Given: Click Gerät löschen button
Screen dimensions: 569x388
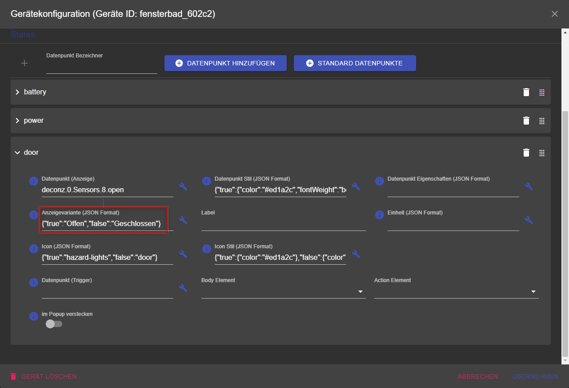Looking at the screenshot, I should [44, 376].
